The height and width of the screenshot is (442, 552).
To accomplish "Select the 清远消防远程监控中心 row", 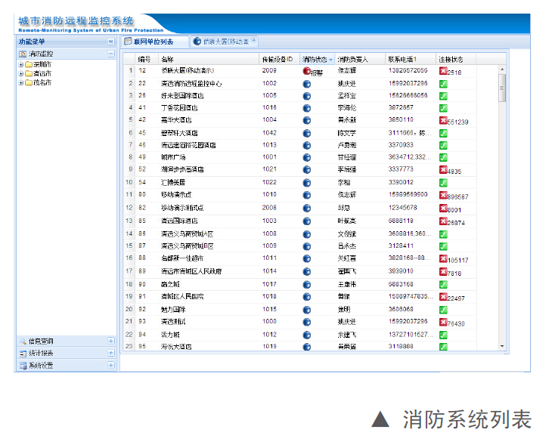I will [x=191, y=83].
